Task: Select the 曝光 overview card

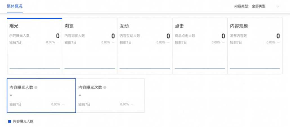Action: tap(34, 46)
